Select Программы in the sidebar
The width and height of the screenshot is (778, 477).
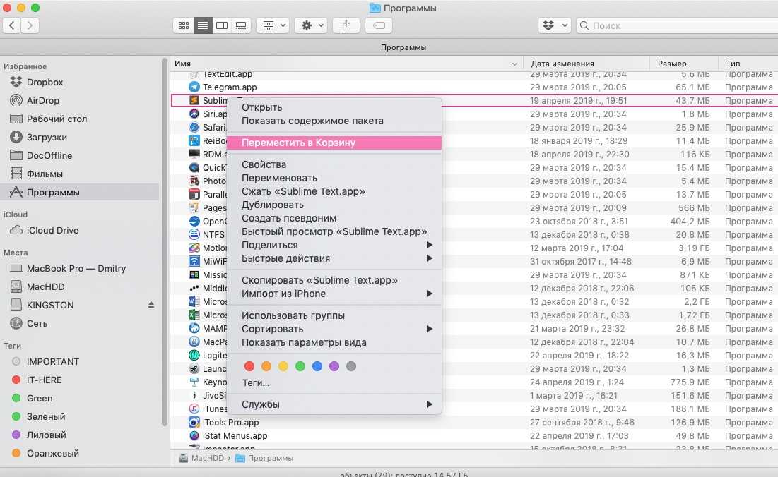click(x=79, y=192)
